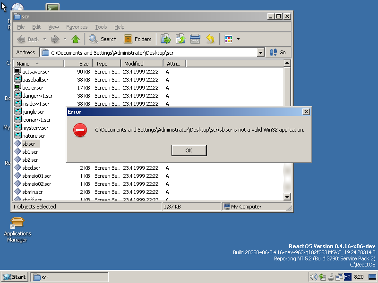Toggle the Folders pane
378x283 pixels.
pyautogui.click(x=137, y=39)
